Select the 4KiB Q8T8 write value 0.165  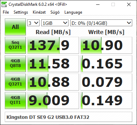(106, 64)
